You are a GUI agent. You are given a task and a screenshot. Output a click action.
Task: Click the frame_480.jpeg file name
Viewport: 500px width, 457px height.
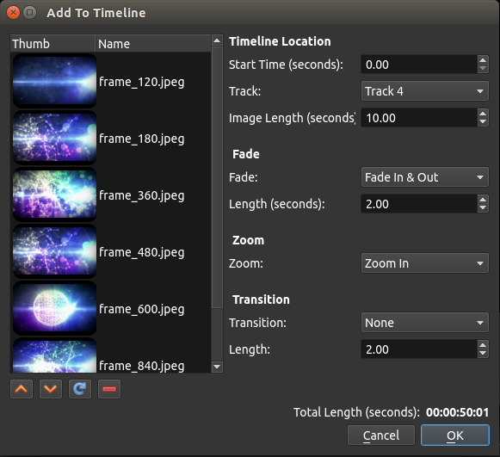point(142,252)
